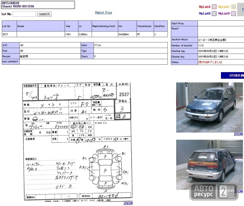Image resolution: width=244 pixels, height=206 pixels.
Task: Click the Start Price header cell
Action: (x=184, y=24)
